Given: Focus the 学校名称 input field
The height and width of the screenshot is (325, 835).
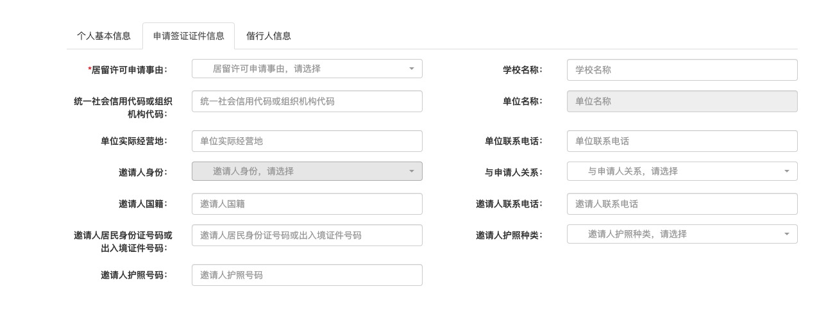Looking at the screenshot, I should click(x=682, y=70).
